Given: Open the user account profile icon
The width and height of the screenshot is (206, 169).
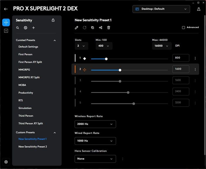Looking at the screenshot, I should [x=199, y=9].
